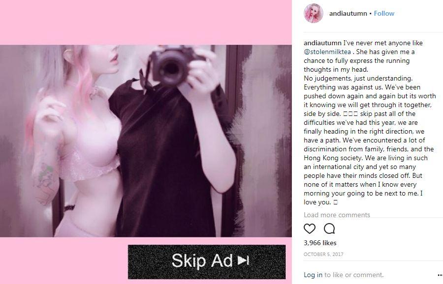View the 3,966 likes list
Viewport: 443px width, 284px height.
(x=320, y=243)
